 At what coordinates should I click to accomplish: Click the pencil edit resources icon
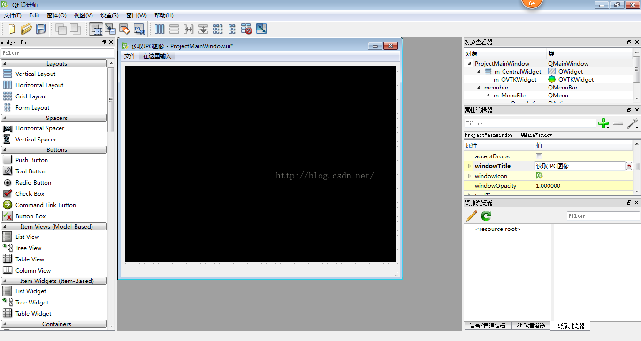[x=472, y=216]
